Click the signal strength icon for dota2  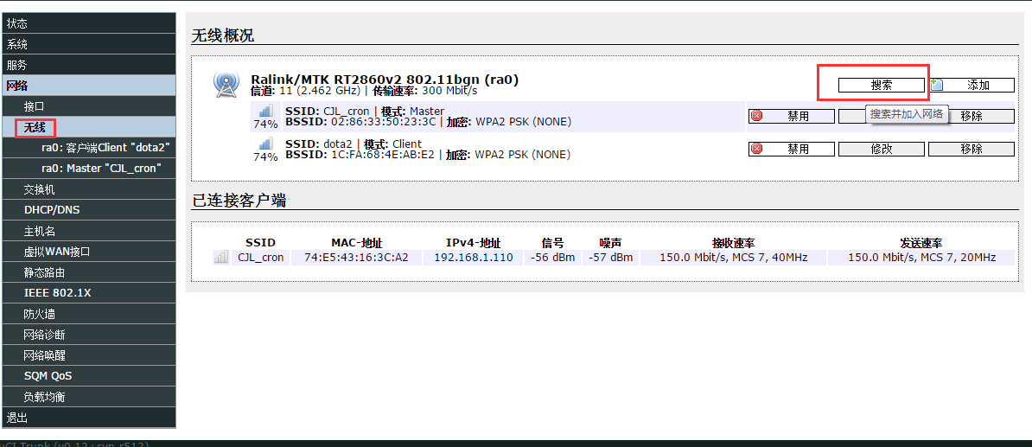tap(265, 144)
